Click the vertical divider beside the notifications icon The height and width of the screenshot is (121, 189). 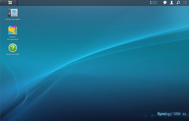[x=161, y=3]
